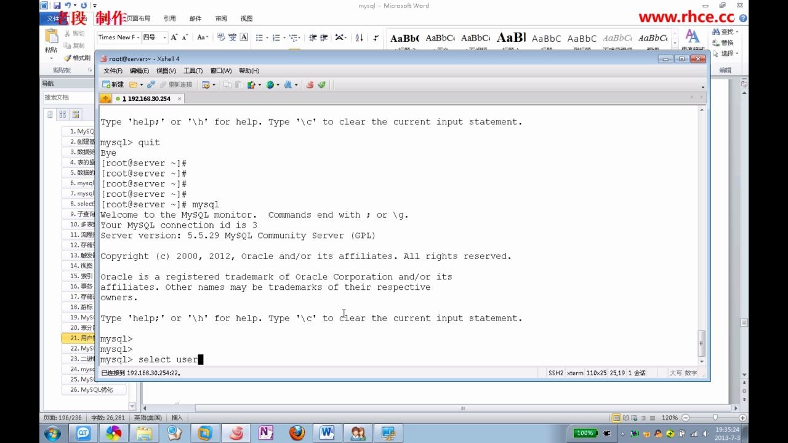Open the Xshell 文件(F) menu
788x443 pixels.
click(x=113, y=71)
